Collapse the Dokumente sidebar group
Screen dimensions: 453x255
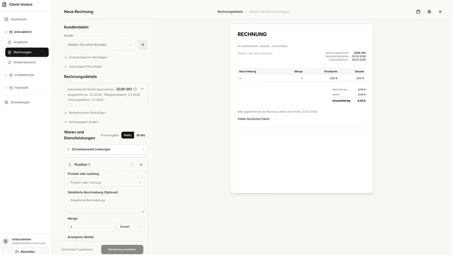[x=6, y=32]
